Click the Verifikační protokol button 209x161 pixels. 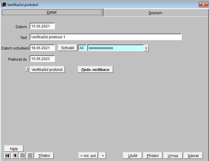coord(47,70)
